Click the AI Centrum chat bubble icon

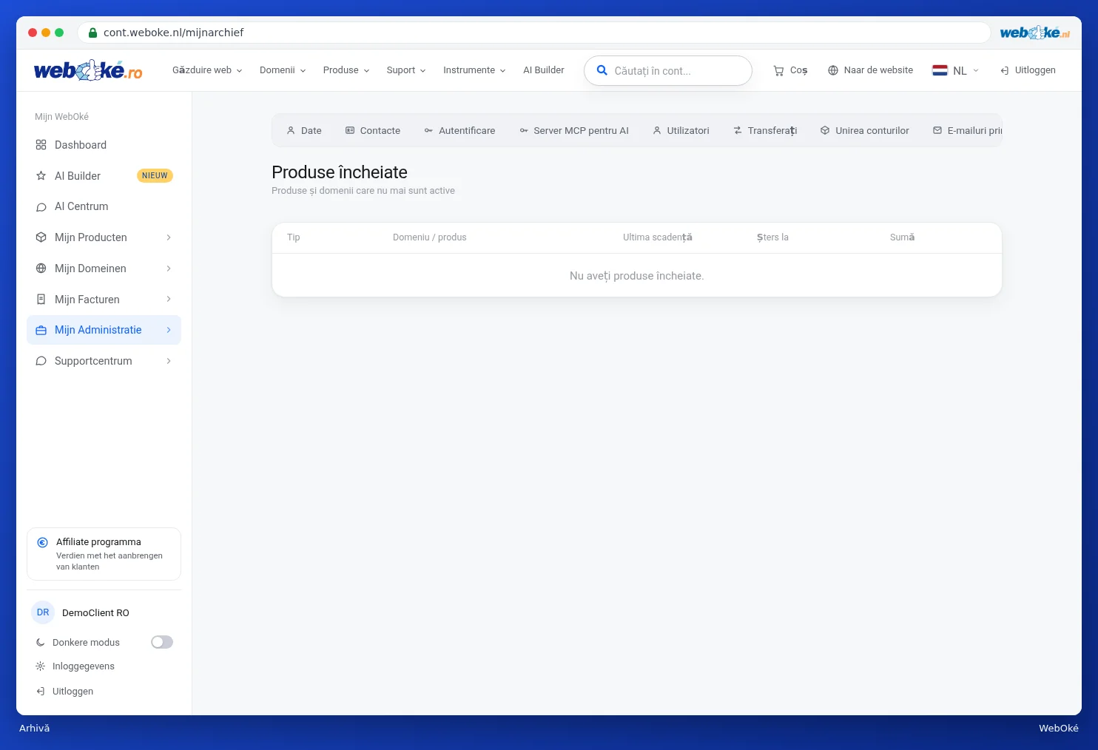click(x=41, y=207)
